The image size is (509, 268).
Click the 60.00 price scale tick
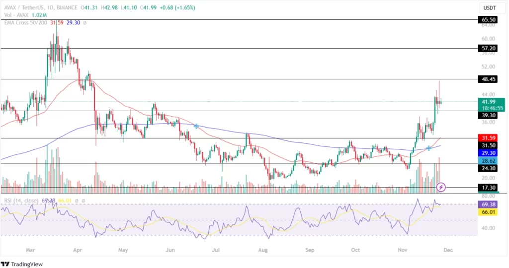click(488, 39)
